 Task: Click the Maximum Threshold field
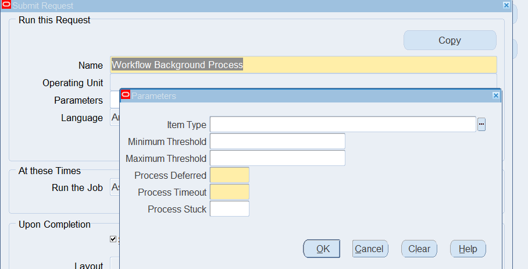[277, 158]
